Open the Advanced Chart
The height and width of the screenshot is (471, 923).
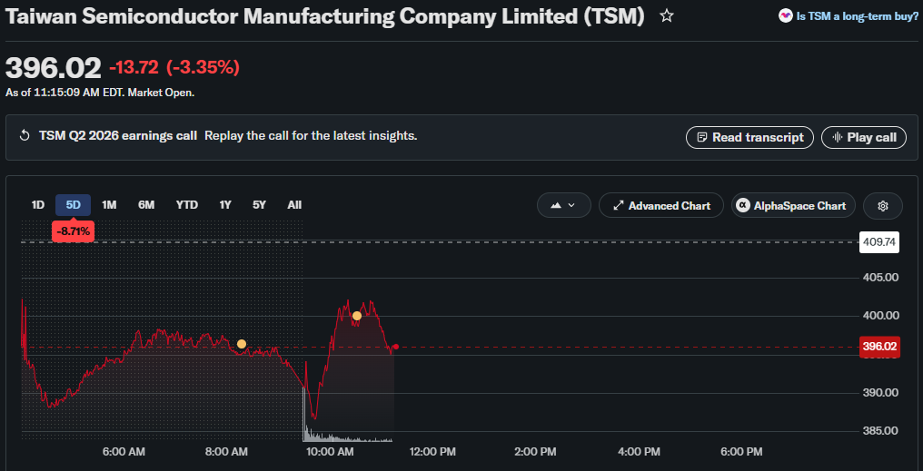pos(661,206)
